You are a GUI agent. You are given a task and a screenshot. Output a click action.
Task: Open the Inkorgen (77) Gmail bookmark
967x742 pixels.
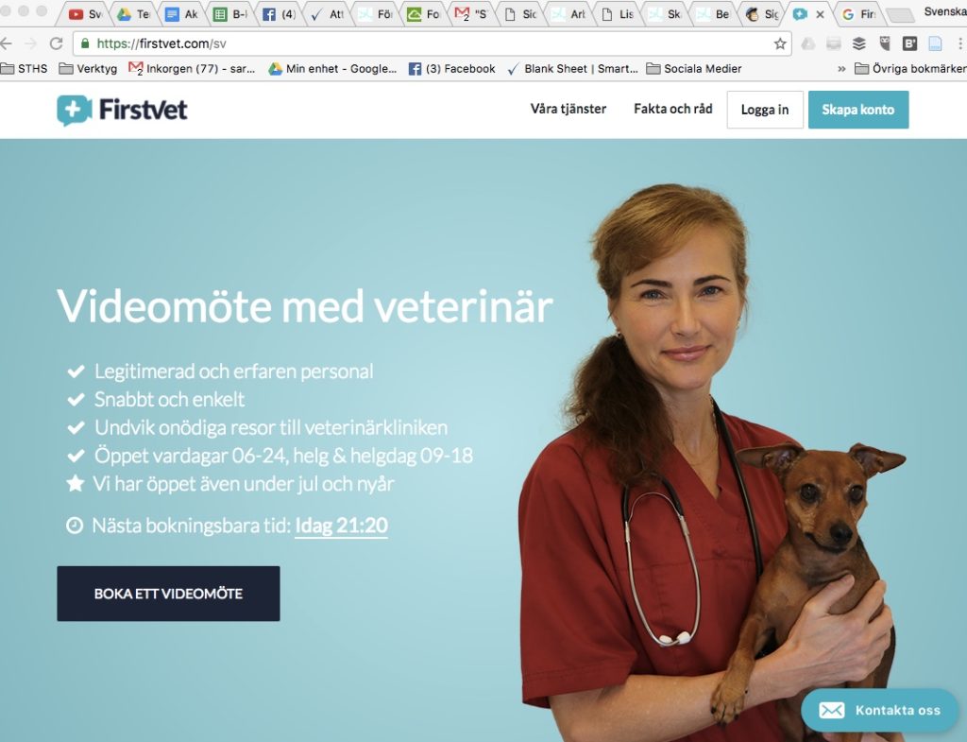[192, 68]
